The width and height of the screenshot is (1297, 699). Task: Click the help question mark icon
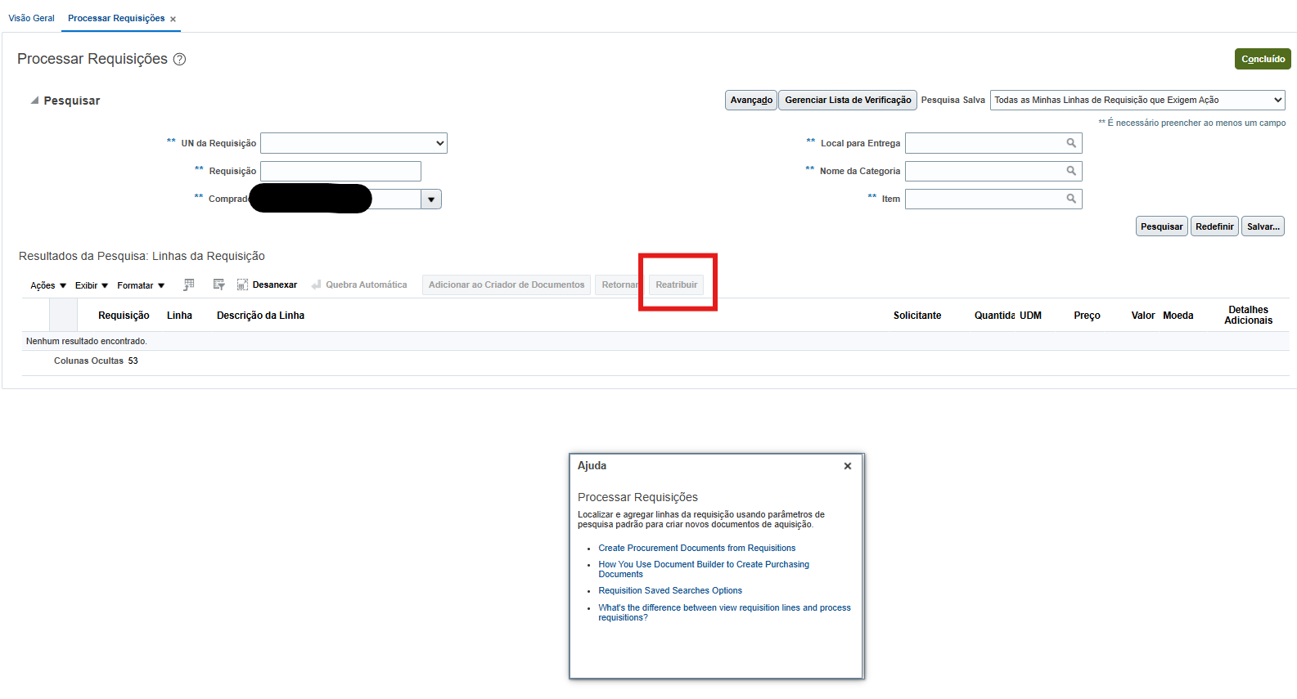click(x=180, y=59)
